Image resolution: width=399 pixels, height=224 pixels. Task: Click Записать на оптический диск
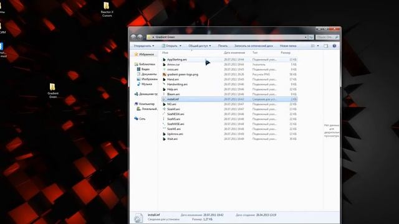point(254,46)
